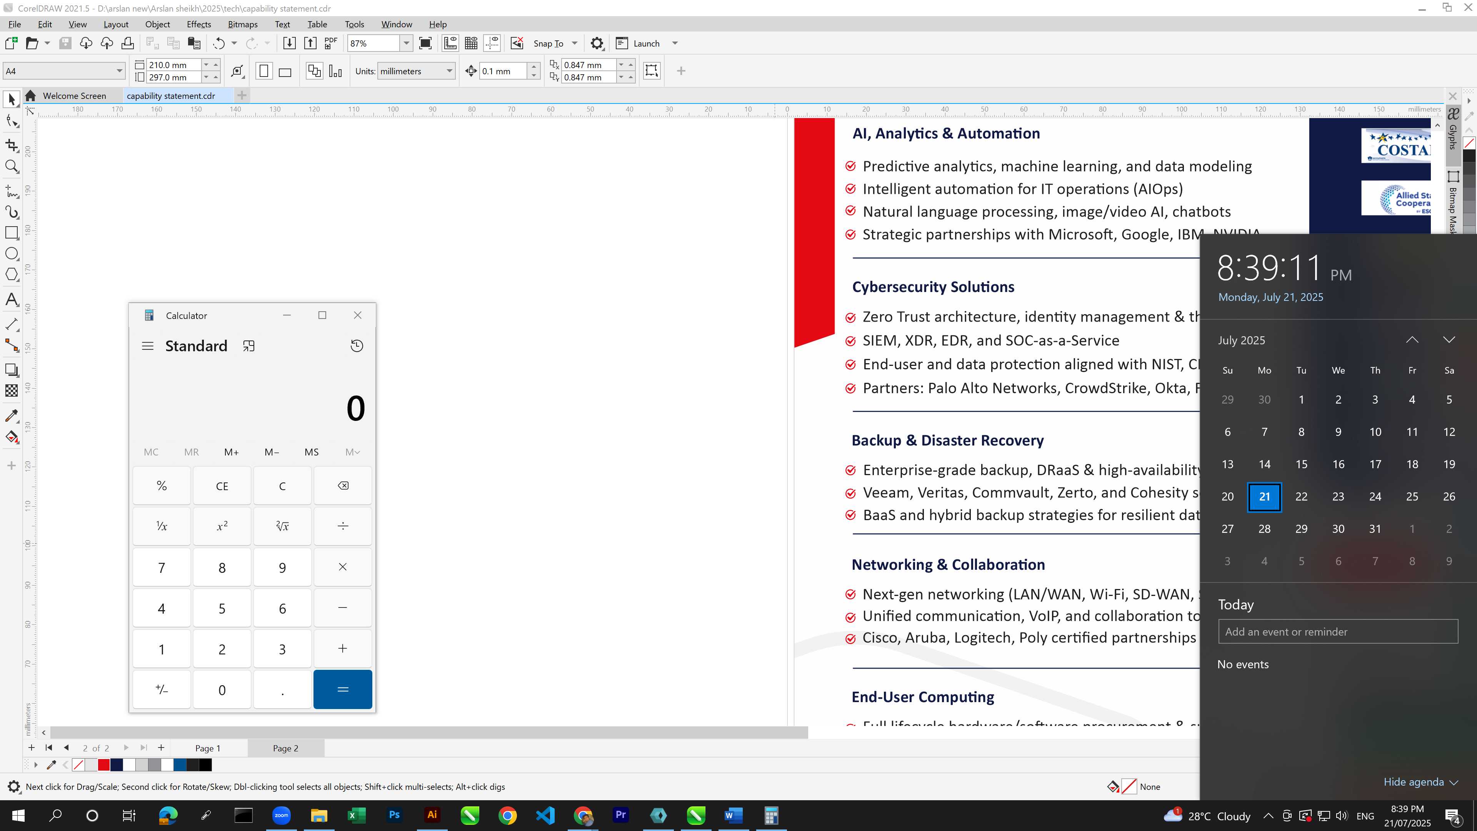1477x831 pixels.
Task: Select the Parallel Dimension tool
Action: 12,324
